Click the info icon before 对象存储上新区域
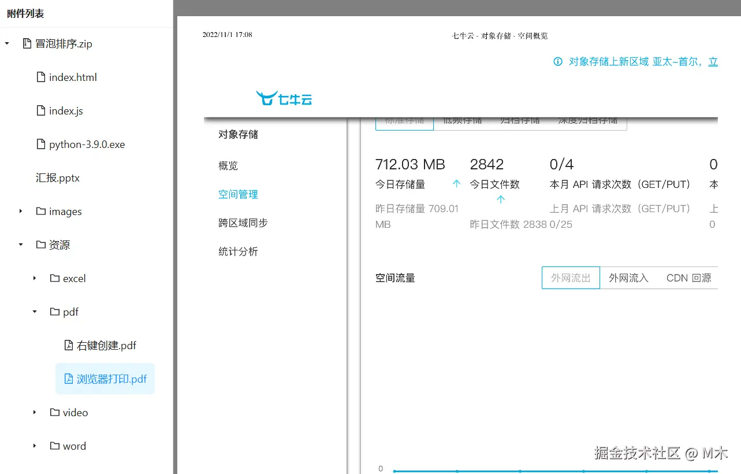This screenshot has width=741, height=474. click(558, 62)
